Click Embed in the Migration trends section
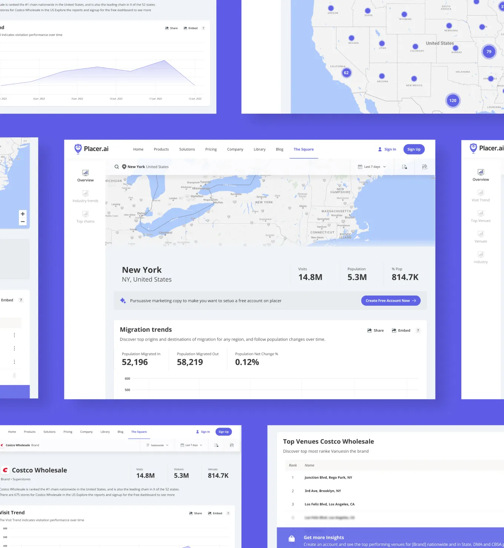 (401, 331)
